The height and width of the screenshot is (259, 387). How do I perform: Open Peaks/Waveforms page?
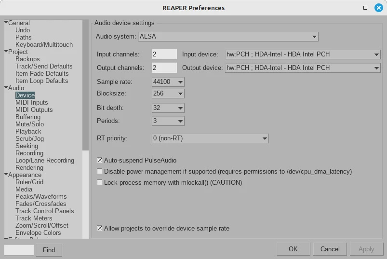pyautogui.click(x=41, y=196)
